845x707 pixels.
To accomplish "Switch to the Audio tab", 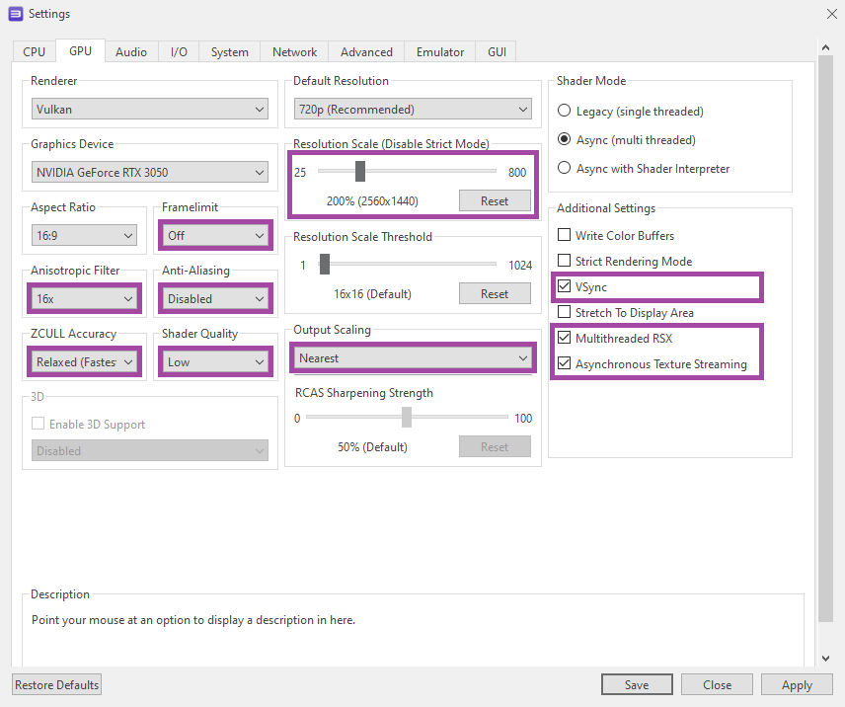I will (131, 52).
